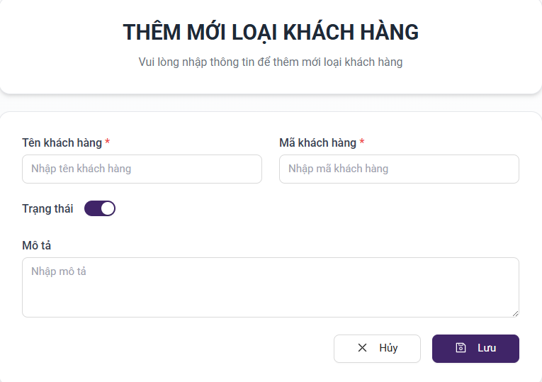
Task: Click red asterisk beside Tên khách hàng
Action: click(107, 142)
